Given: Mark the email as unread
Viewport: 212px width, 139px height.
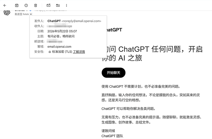Looking at the screenshot, I should (x=49, y=5).
